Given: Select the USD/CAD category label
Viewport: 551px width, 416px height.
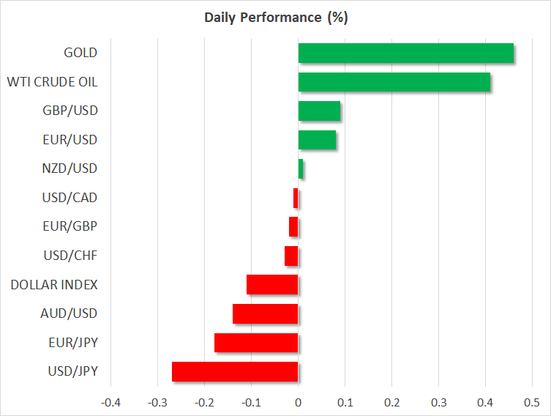Looking at the screenshot, I should 71,198.
